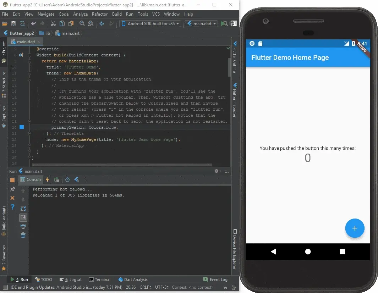Open the Android SDK device selector dropdown
The width and height of the screenshot is (378, 293).
point(150,24)
